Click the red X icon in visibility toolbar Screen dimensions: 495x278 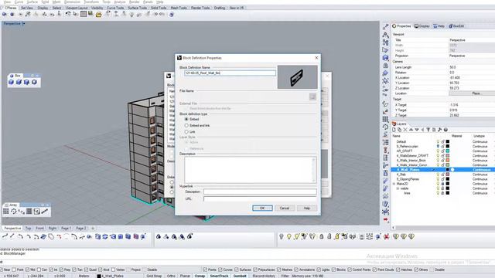[387, 236]
